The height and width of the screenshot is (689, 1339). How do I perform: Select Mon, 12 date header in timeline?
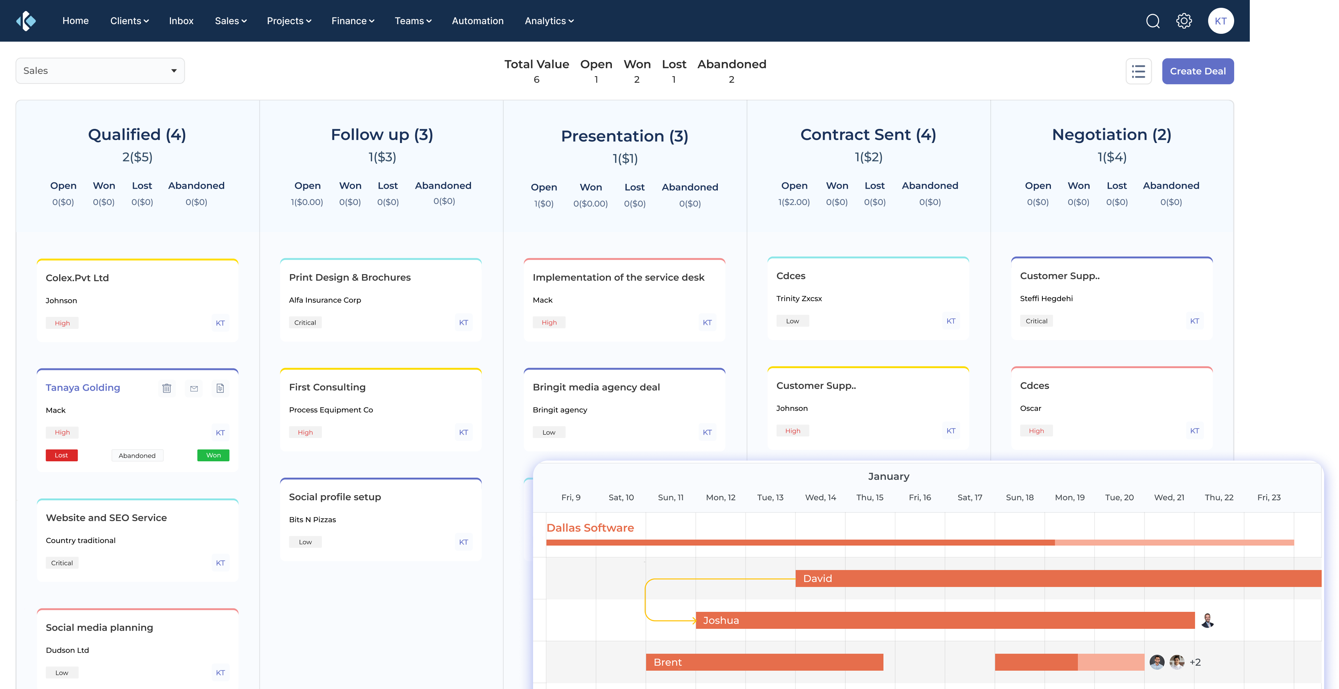pos(720,497)
